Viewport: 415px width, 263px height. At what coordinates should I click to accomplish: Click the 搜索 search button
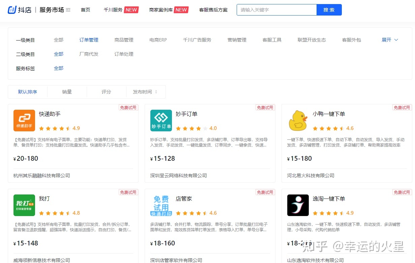coord(329,10)
